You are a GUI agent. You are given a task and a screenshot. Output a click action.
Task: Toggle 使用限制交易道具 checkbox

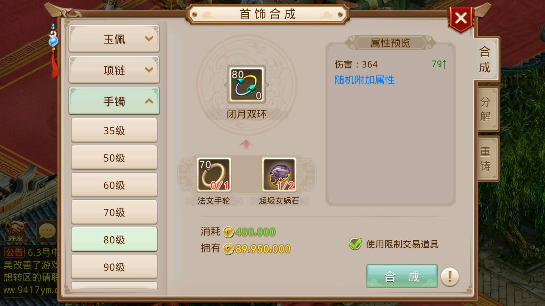point(355,244)
